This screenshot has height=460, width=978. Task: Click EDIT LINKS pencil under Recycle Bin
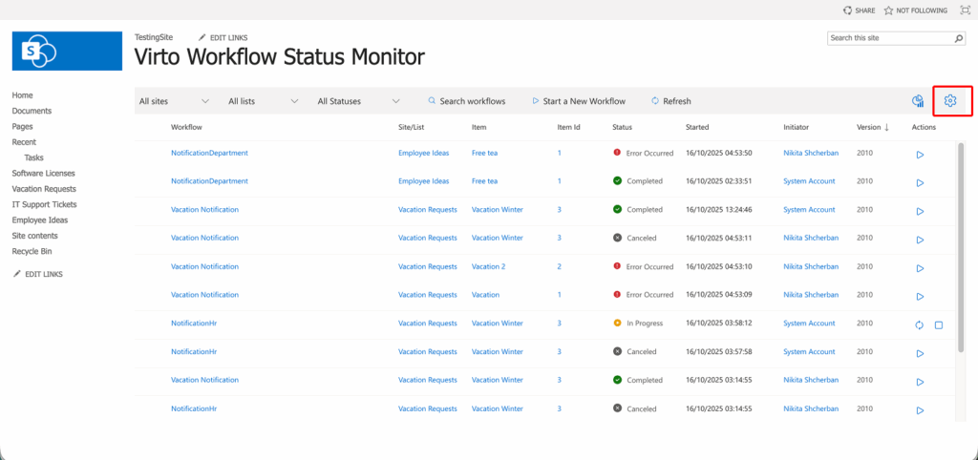tap(17, 274)
